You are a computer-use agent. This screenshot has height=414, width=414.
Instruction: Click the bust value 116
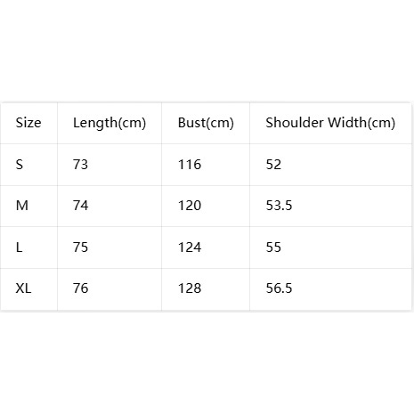(190, 165)
